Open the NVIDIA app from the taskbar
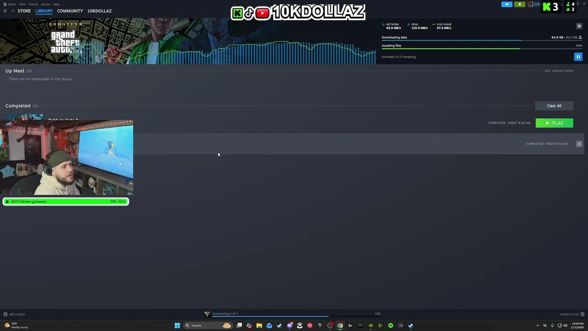The image size is (588, 331). tap(370, 325)
